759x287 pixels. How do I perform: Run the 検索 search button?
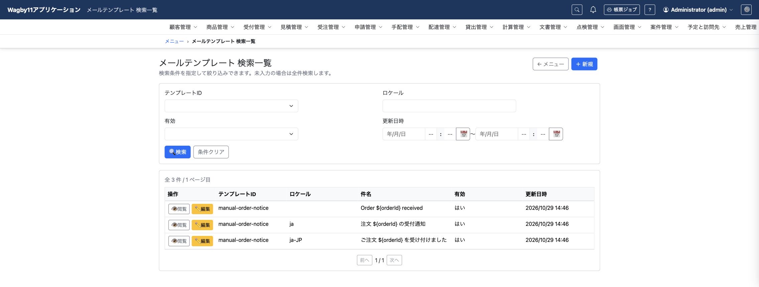(x=177, y=152)
